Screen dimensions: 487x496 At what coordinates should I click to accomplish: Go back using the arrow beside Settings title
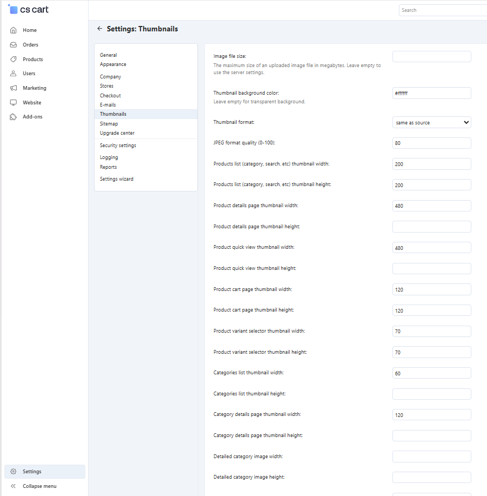(x=99, y=29)
